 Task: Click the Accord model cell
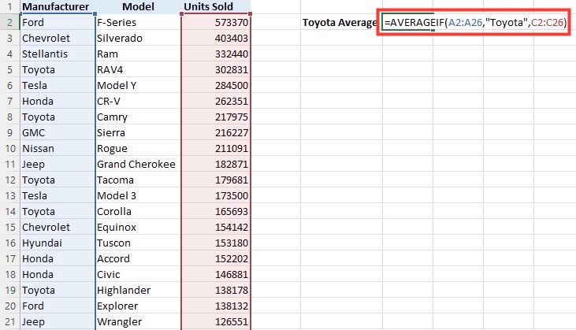(x=138, y=259)
